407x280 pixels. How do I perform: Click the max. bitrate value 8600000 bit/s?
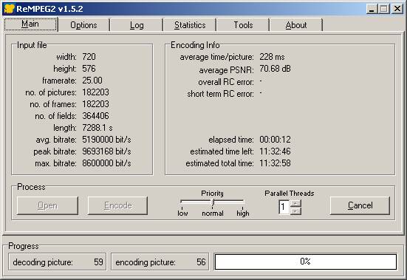tap(106, 163)
